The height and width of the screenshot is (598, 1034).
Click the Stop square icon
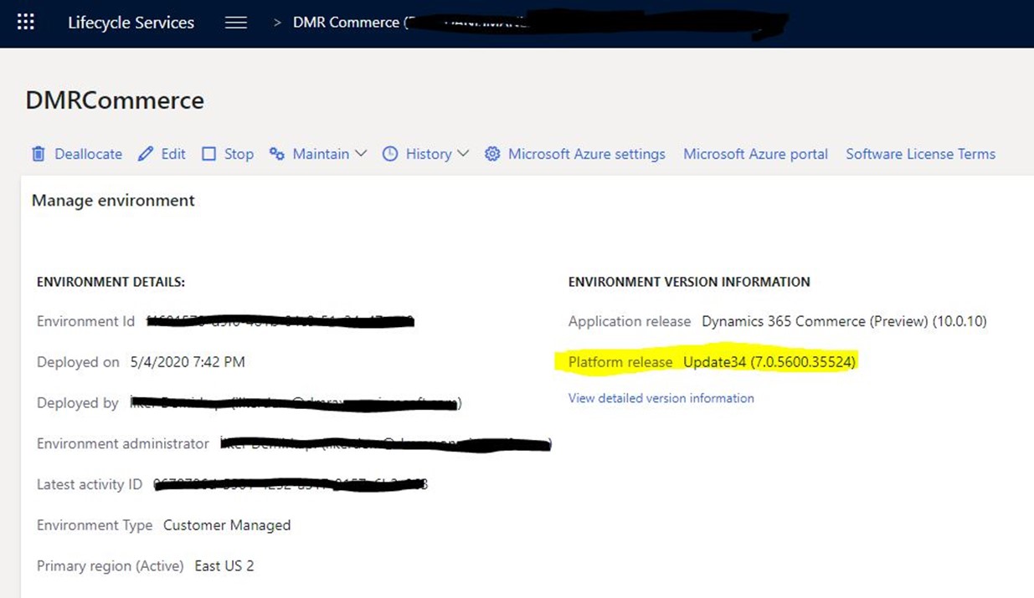pyautogui.click(x=208, y=154)
